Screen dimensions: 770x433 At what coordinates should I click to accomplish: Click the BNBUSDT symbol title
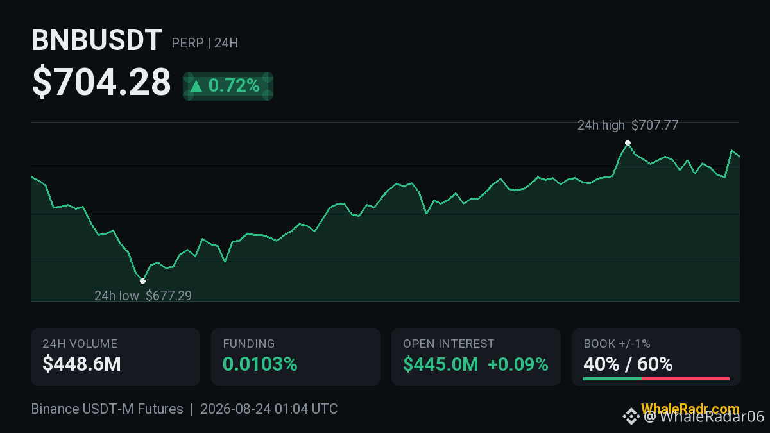pyautogui.click(x=96, y=41)
